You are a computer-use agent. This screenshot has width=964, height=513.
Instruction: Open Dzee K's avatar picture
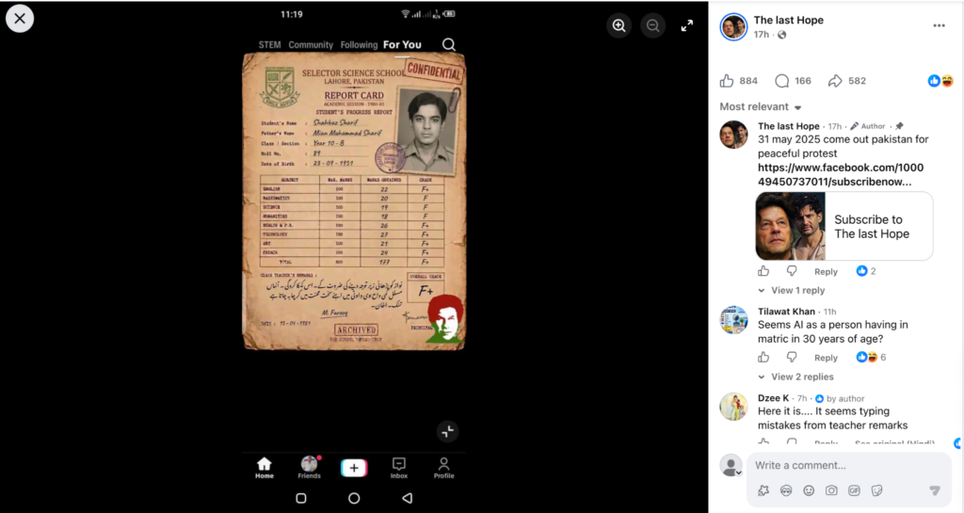(733, 406)
